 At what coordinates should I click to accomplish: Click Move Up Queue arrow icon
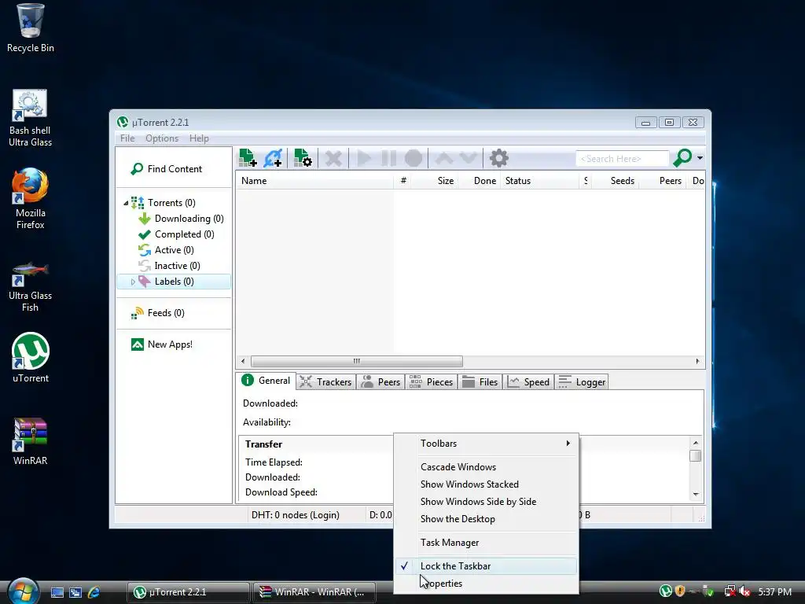pyautogui.click(x=444, y=158)
